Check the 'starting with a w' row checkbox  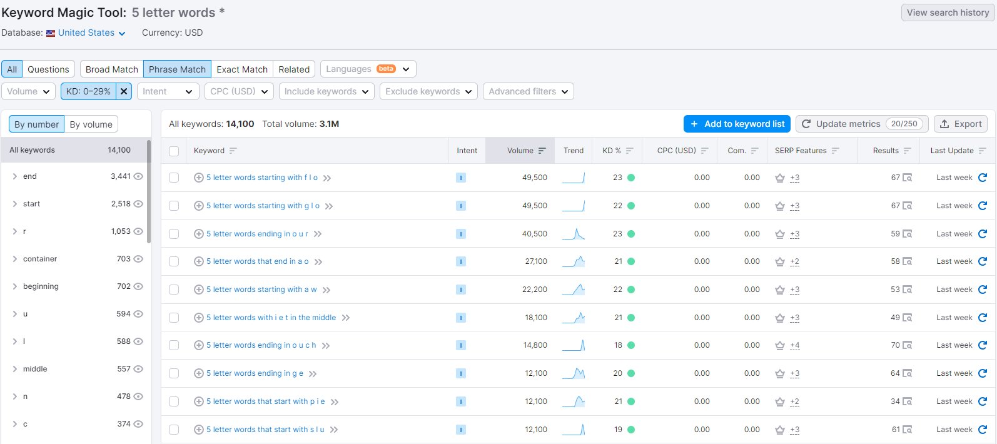click(x=174, y=290)
